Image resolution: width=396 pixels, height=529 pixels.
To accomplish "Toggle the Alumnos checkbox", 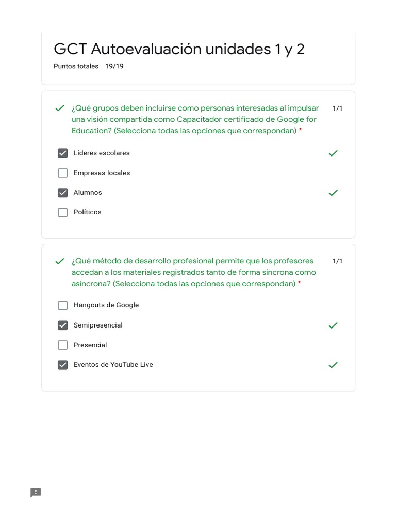I will coord(63,193).
